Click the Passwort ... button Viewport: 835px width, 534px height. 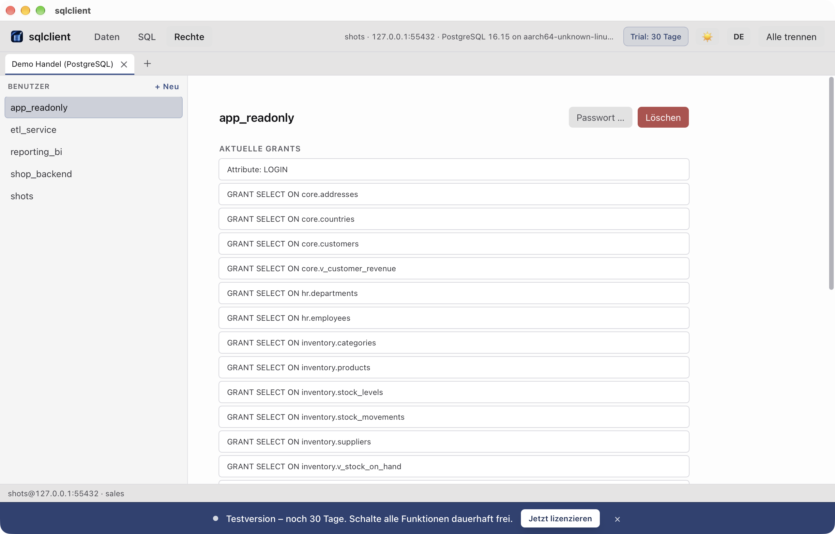[x=600, y=118]
